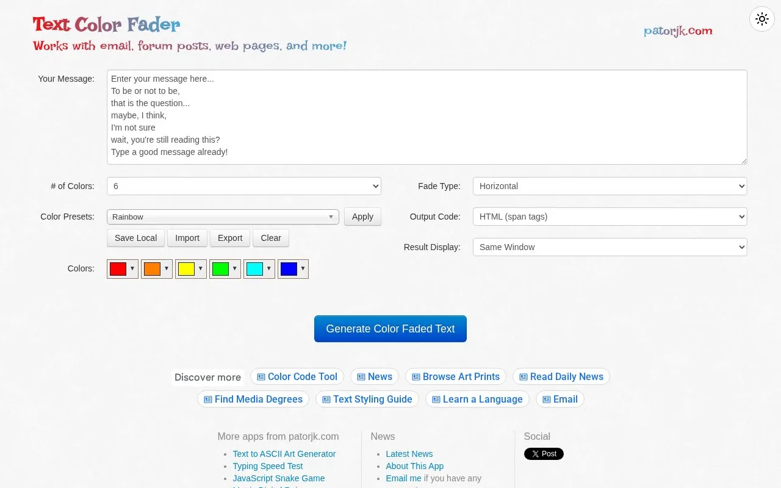The height and width of the screenshot is (488, 781).
Task: Expand the Rainbow color presets combo box
Action: (223, 217)
